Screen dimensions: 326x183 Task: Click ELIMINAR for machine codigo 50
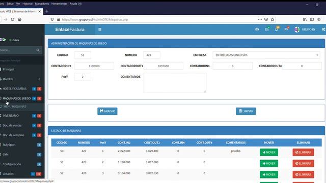pyautogui.click(x=303, y=152)
